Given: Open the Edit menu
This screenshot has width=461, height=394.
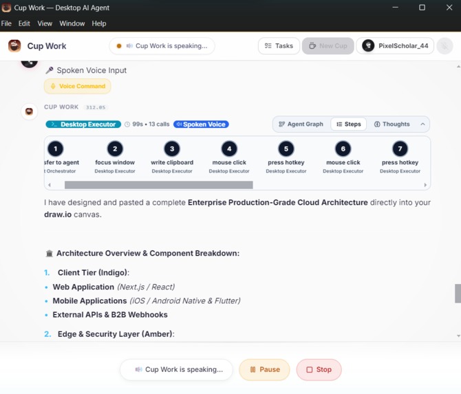Looking at the screenshot, I should [24, 23].
